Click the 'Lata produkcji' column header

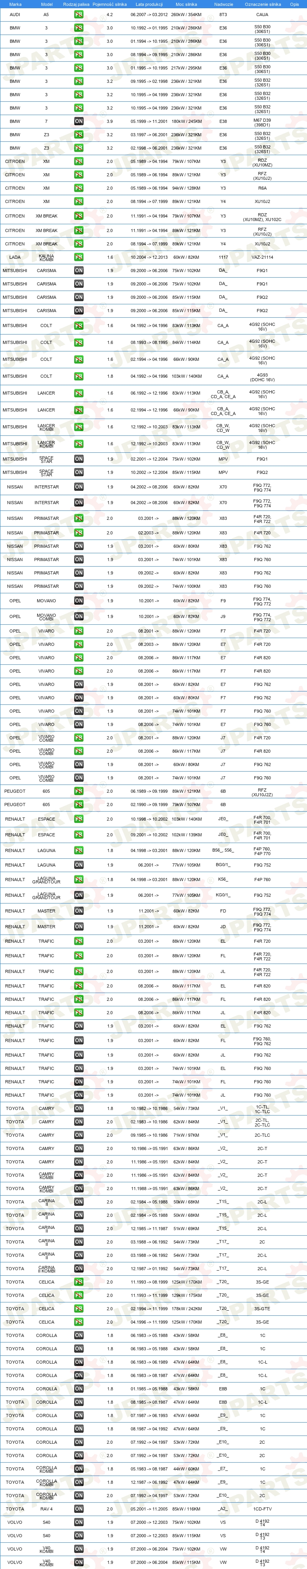[x=149, y=4]
